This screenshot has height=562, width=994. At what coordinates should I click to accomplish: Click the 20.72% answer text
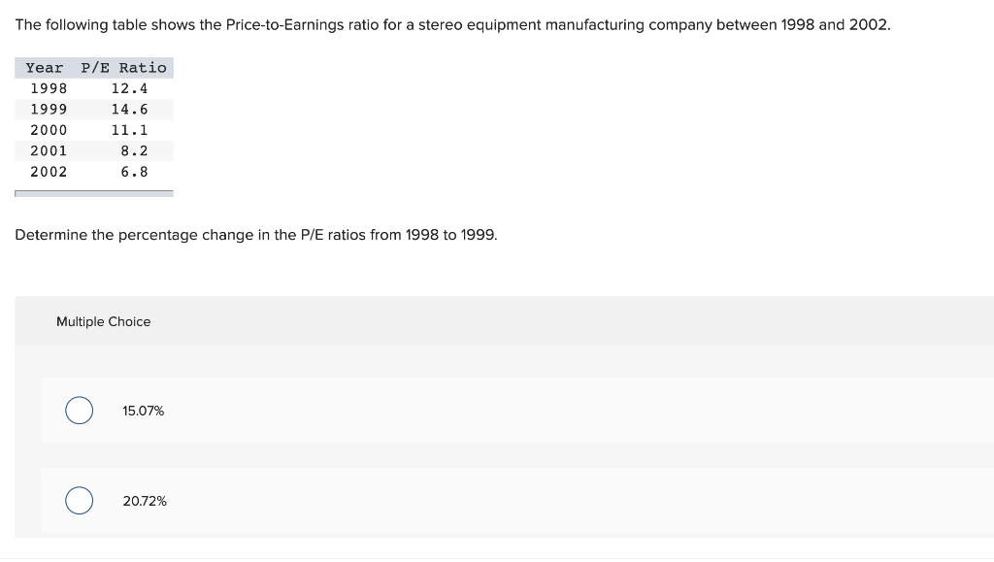click(x=145, y=501)
